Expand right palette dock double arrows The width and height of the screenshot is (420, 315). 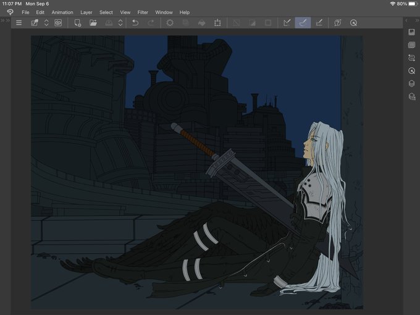(417, 20)
